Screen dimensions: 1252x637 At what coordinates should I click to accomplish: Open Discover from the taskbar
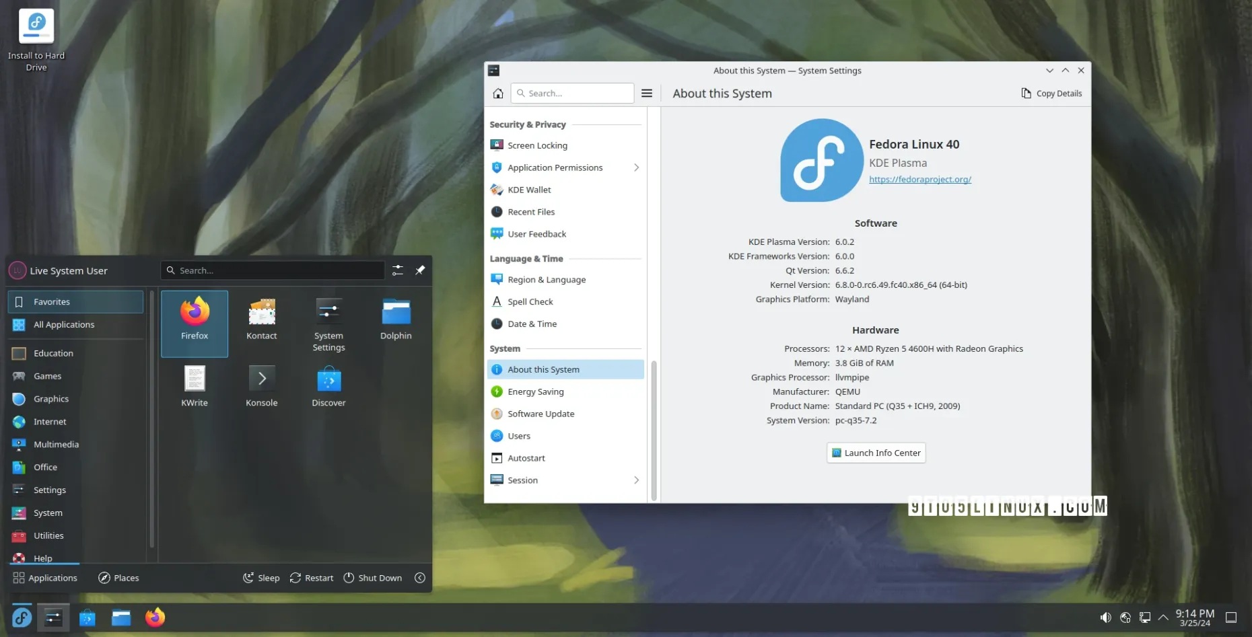coord(88,617)
